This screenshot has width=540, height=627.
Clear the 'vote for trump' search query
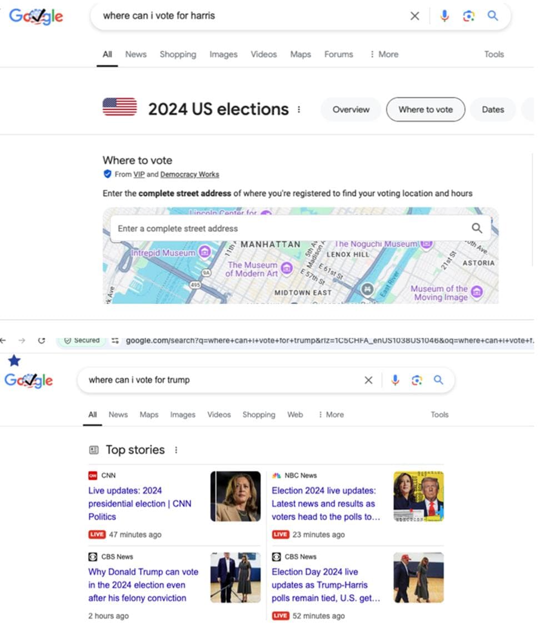[368, 380]
